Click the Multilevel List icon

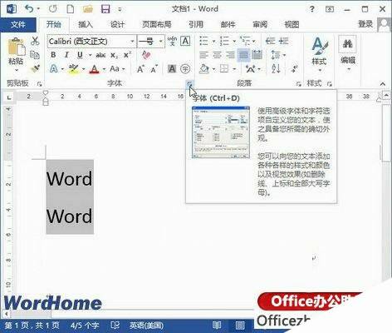point(245,41)
